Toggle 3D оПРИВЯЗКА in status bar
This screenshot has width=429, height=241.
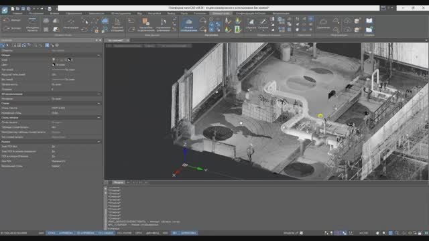pos(85,233)
